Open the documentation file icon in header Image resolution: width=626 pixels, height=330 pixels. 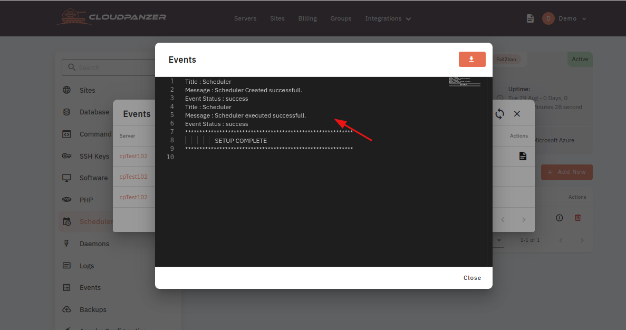click(x=530, y=18)
